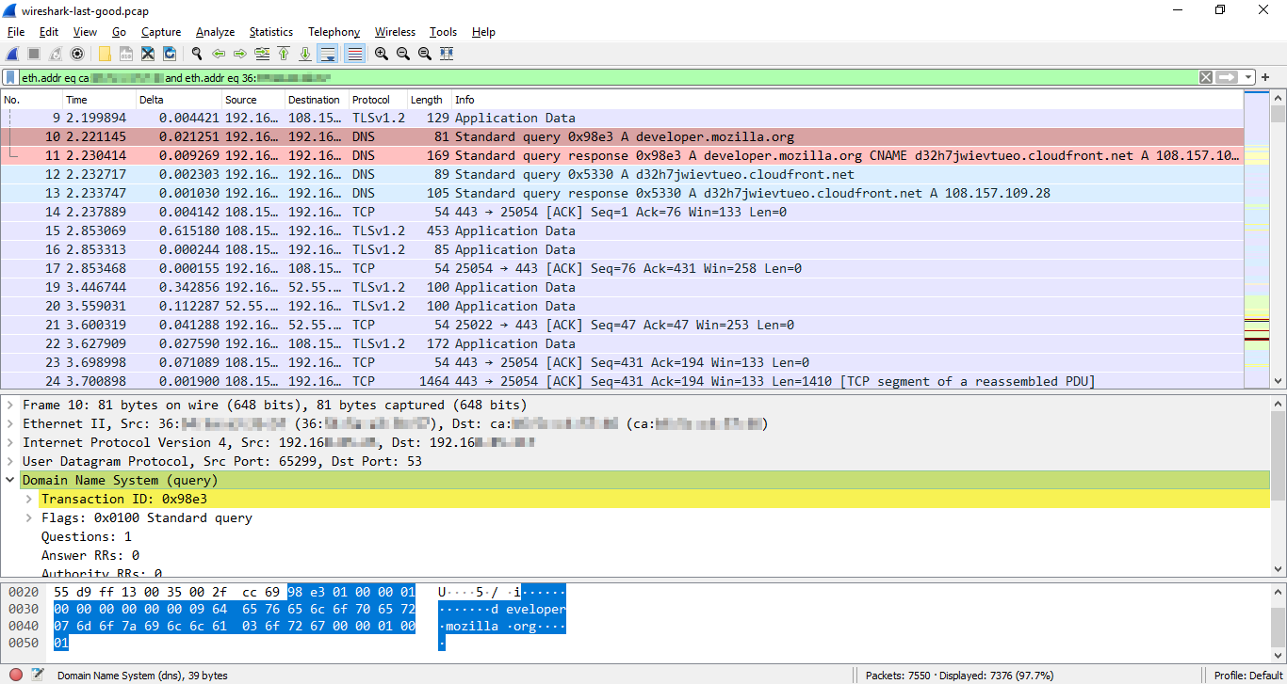Open the Statistics menu
The width and height of the screenshot is (1287, 684).
click(x=270, y=32)
